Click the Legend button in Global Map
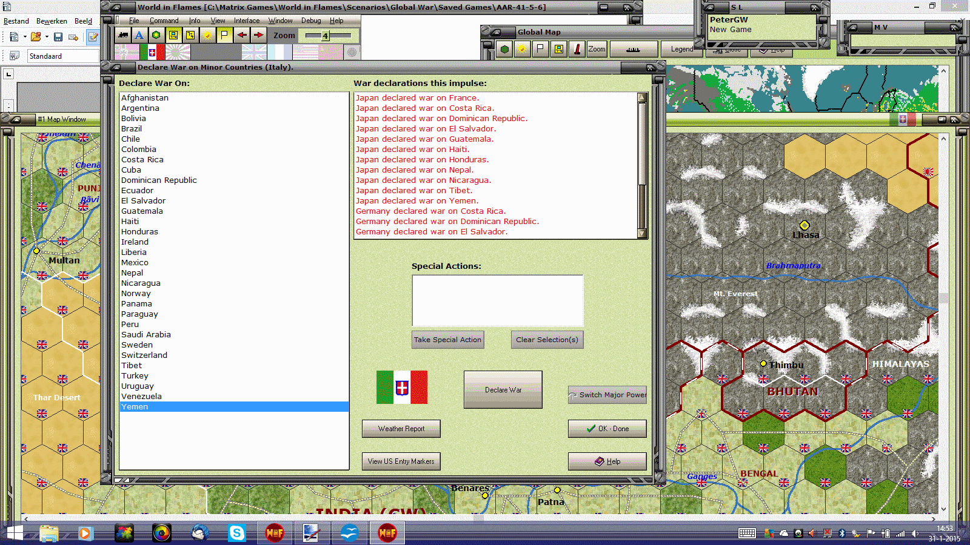 click(x=681, y=49)
